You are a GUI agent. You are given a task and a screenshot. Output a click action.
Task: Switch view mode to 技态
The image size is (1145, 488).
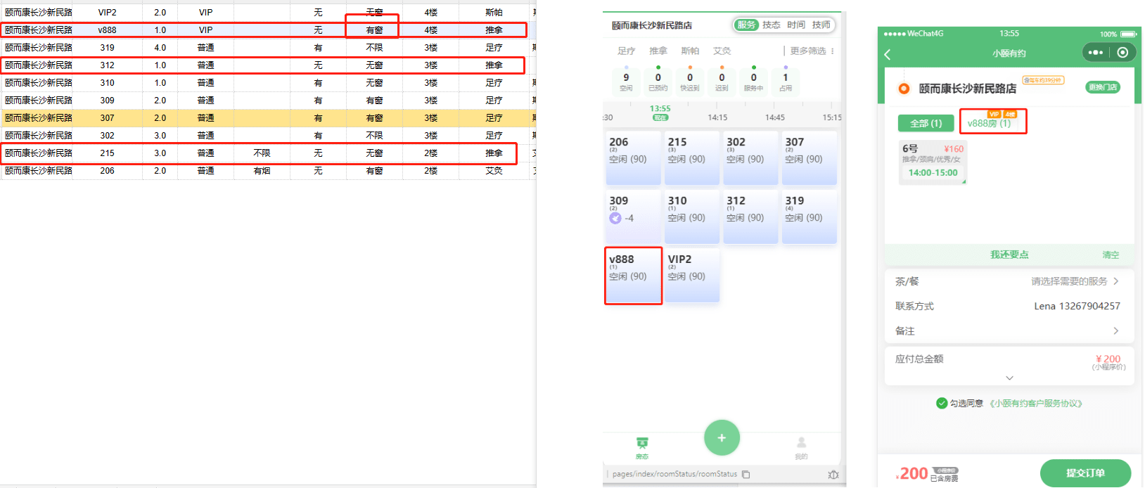772,25
